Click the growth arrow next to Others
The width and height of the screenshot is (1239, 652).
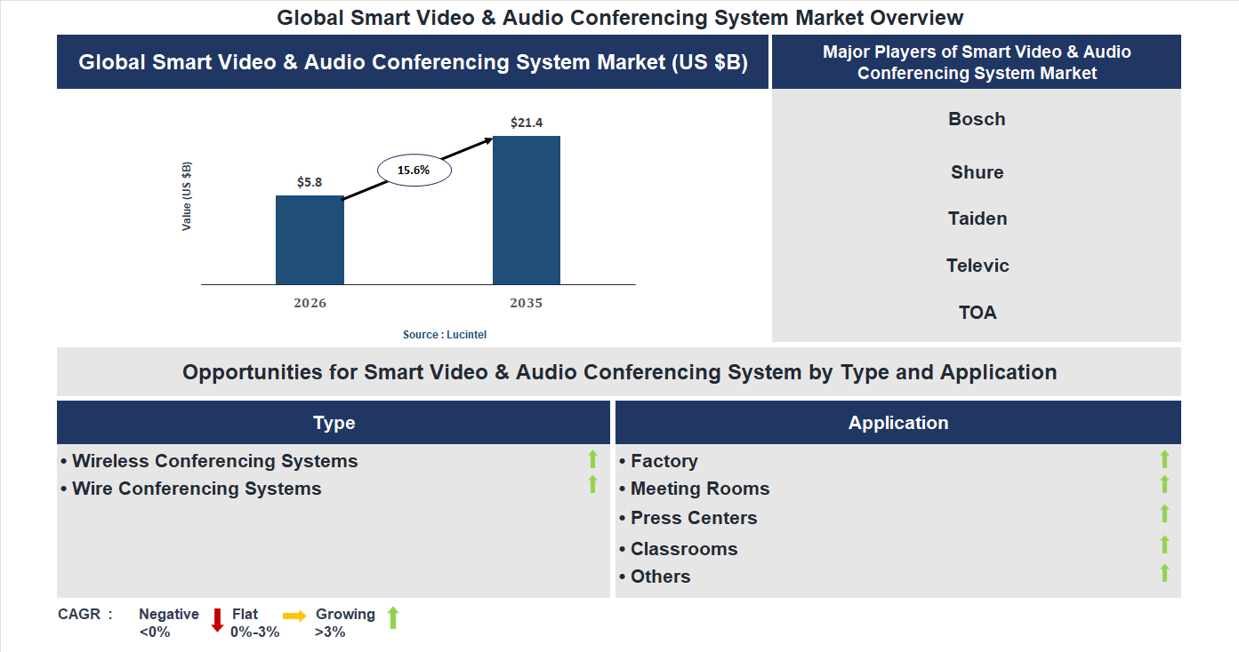[x=1163, y=574]
